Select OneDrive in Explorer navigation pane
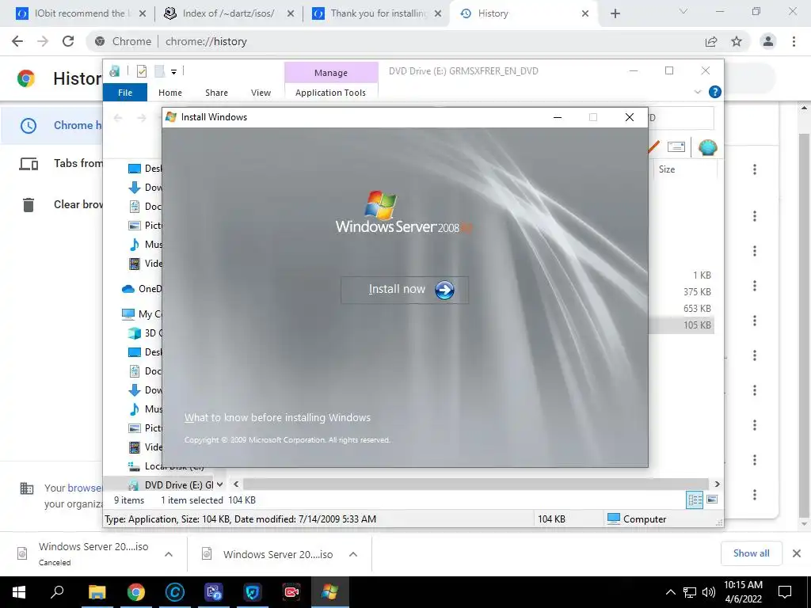Screen dimensions: 811x608 (141, 289)
